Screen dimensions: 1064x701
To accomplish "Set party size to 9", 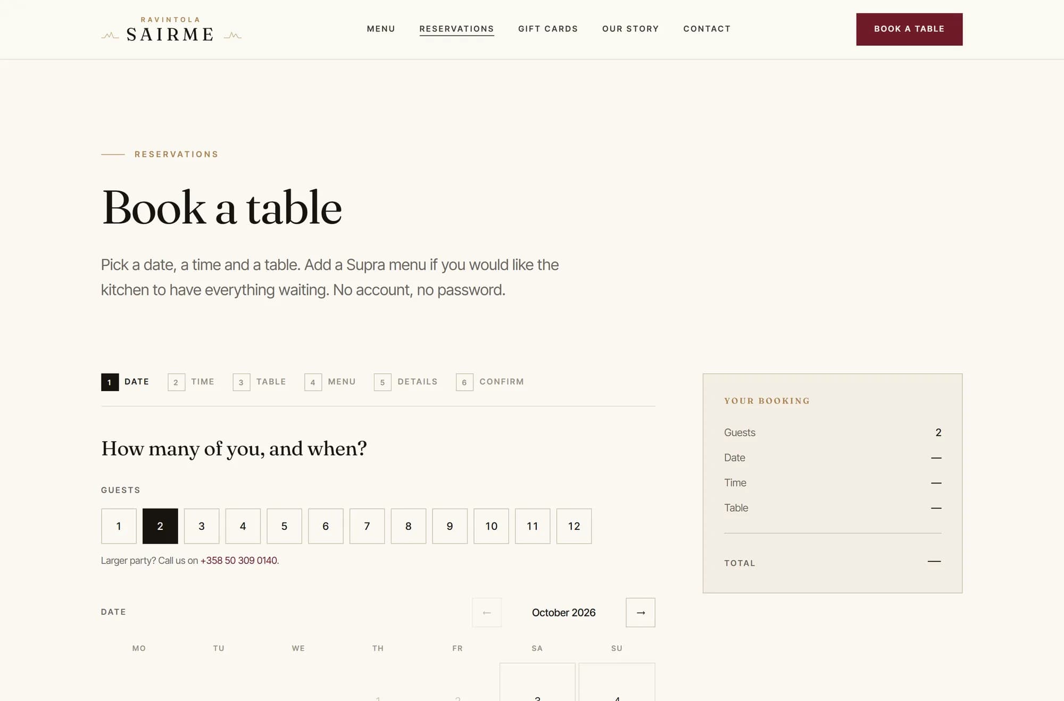I will [450, 526].
